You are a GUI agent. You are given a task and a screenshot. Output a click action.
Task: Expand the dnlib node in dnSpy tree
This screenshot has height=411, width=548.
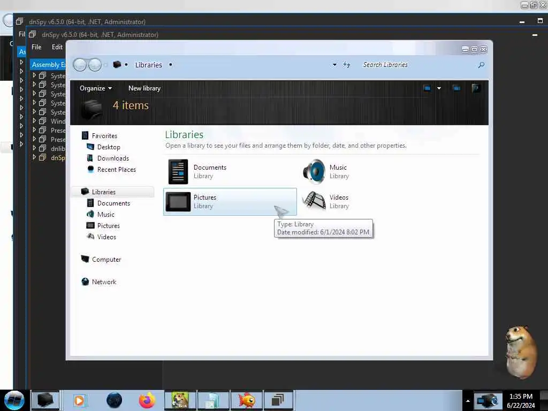click(x=34, y=148)
